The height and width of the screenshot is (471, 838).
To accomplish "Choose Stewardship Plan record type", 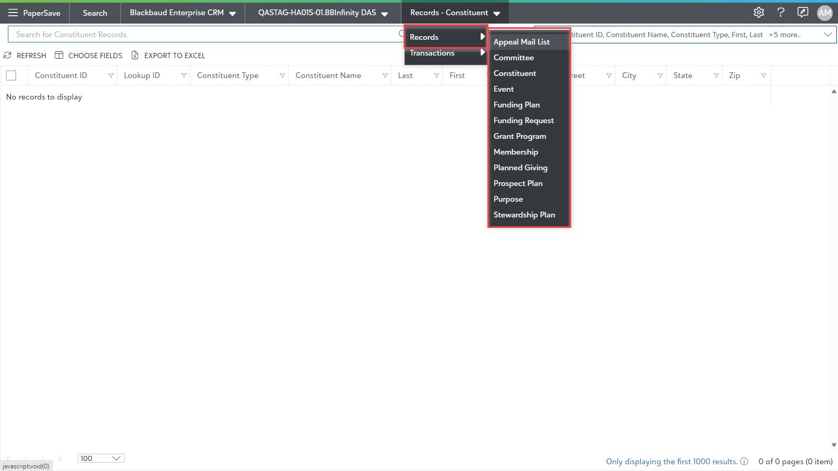I will pyautogui.click(x=524, y=215).
